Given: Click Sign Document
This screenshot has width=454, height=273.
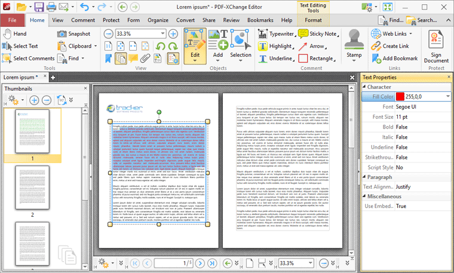Looking at the screenshot, I should [x=436, y=47].
